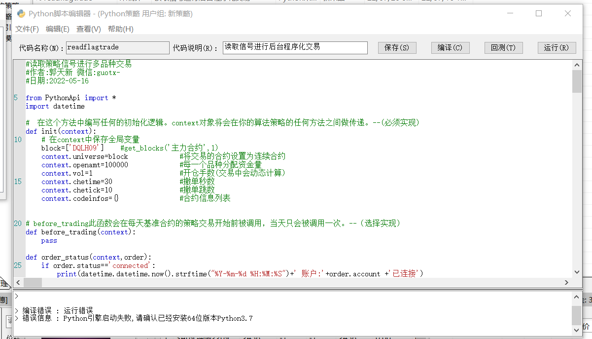Click code editor horizontal scrollbar left arrow

(18, 283)
